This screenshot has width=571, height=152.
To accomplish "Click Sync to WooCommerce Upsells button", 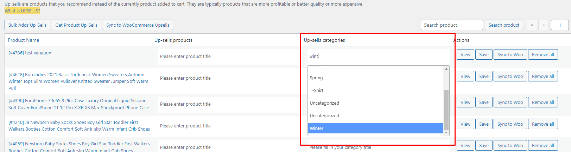I will tap(138, 25).
